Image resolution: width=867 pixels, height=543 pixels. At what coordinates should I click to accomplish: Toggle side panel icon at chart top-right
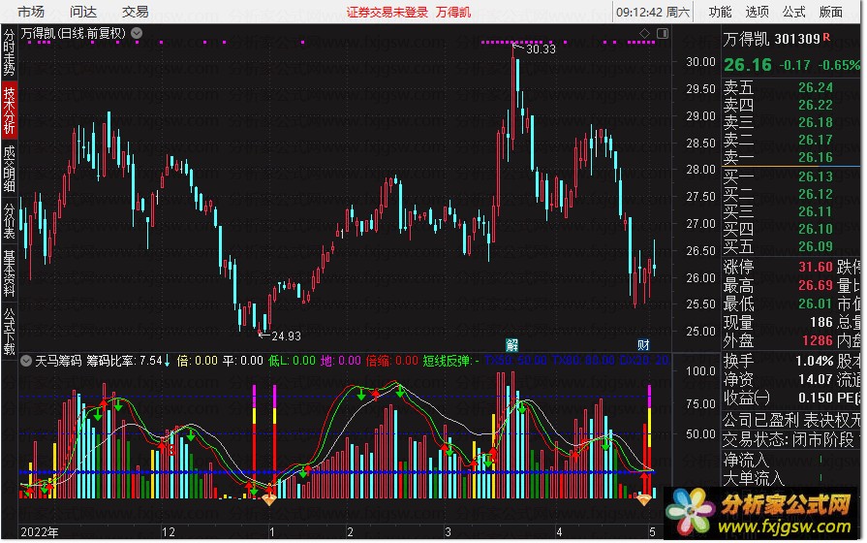[663, 34]
